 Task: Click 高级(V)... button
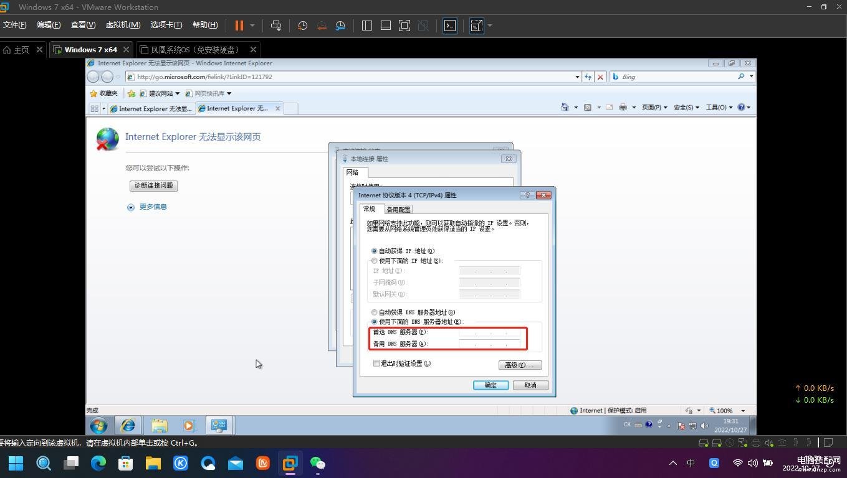point(520,365)
